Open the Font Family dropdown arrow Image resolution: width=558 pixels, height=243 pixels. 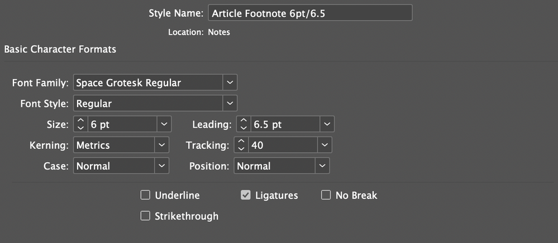pyautogui.click(x=230, y=82)
